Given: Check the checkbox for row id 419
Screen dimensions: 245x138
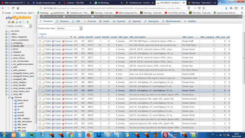Looking at the screenshot, I should (40, 91).
